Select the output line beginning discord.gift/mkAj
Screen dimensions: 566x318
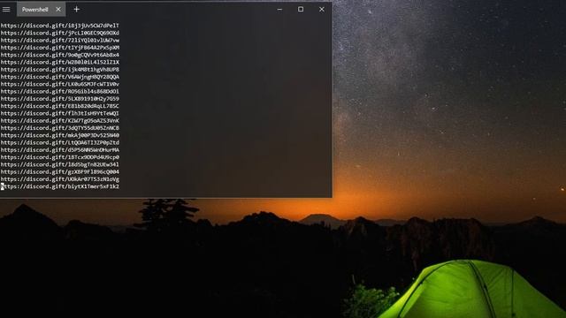59,135
